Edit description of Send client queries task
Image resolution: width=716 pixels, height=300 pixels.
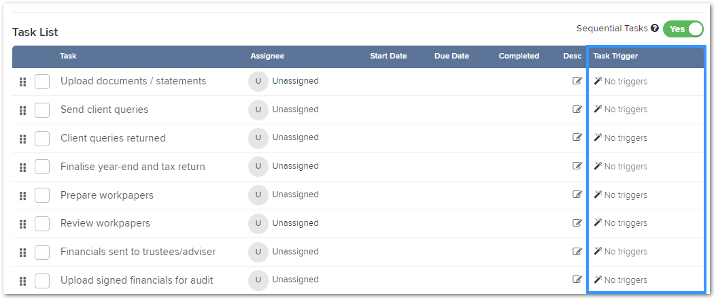tap(577, 109)
